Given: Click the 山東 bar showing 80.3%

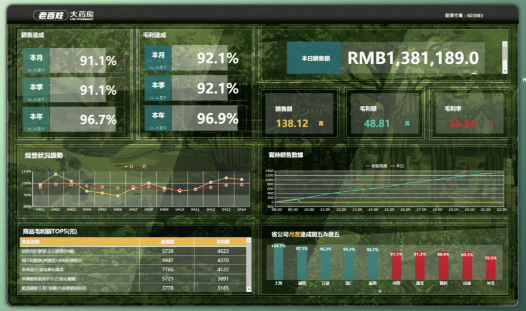Looking at the screenshot, I should 467,266.
